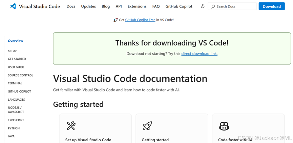Screen dimensions: 293x143
Task: Click the Getting started section heading
Action: (x=78, y=104)
